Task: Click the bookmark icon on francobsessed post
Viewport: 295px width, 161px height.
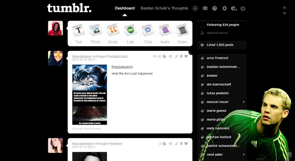Action: click(x=181, y=144)
